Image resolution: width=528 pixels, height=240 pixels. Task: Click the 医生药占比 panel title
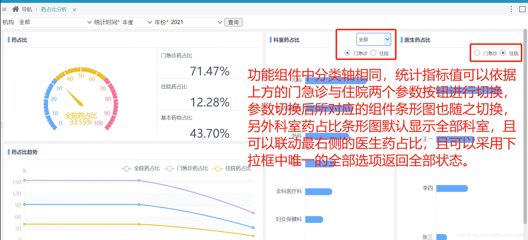[x=417, y=40]
